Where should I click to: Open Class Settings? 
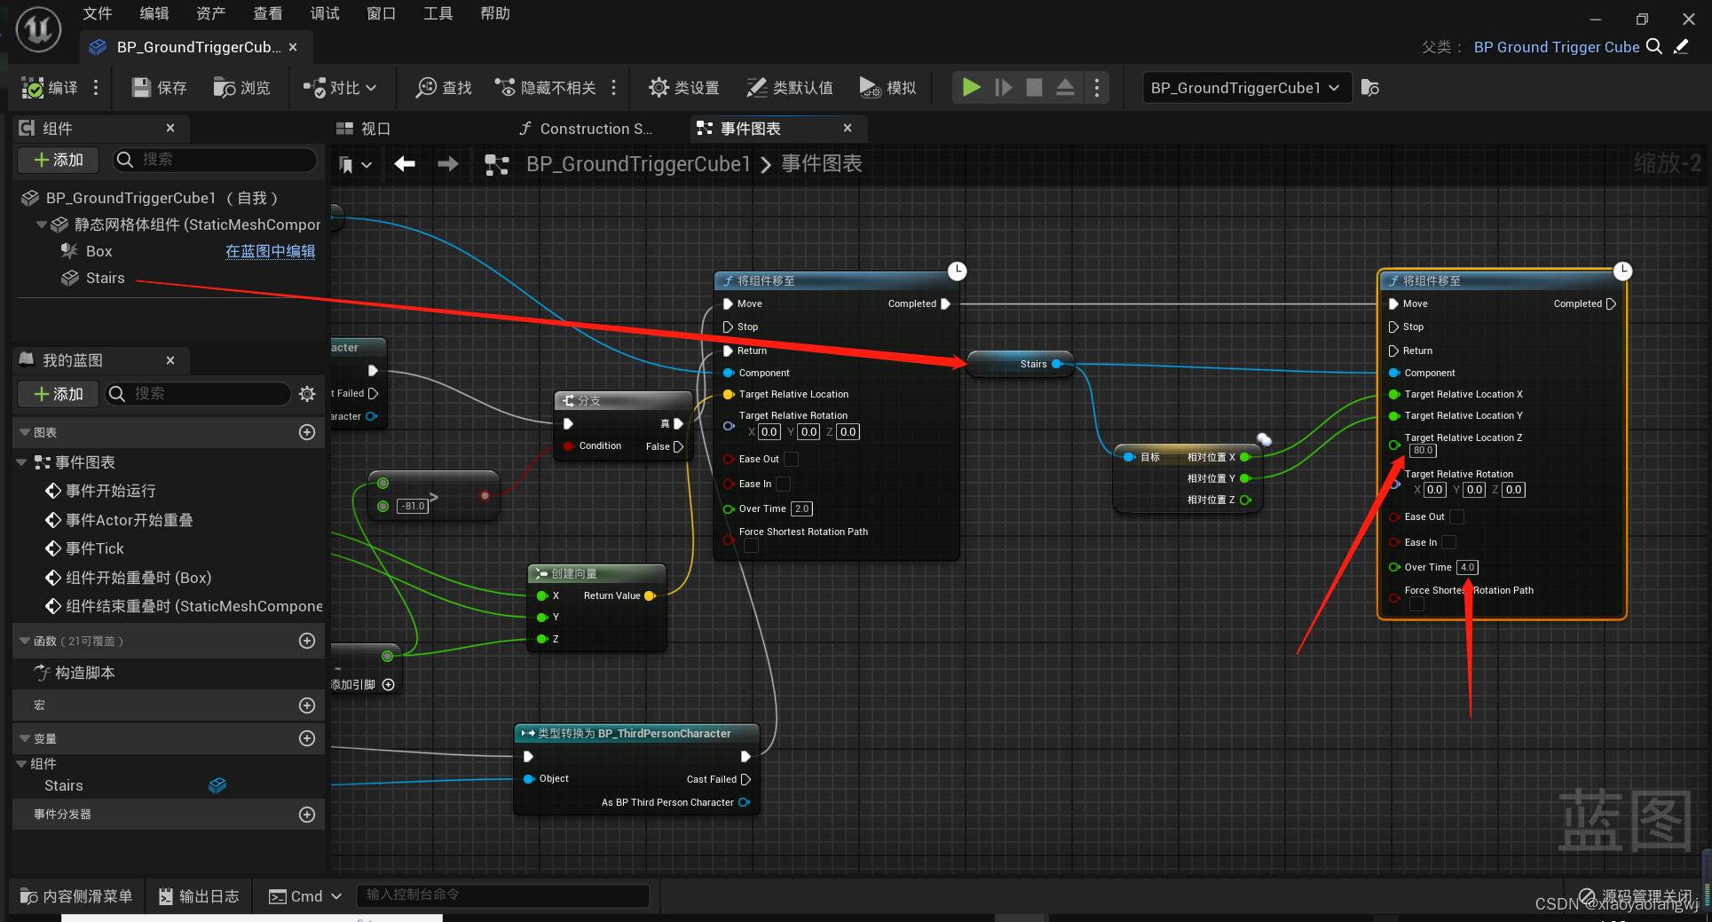pos(684,87)
